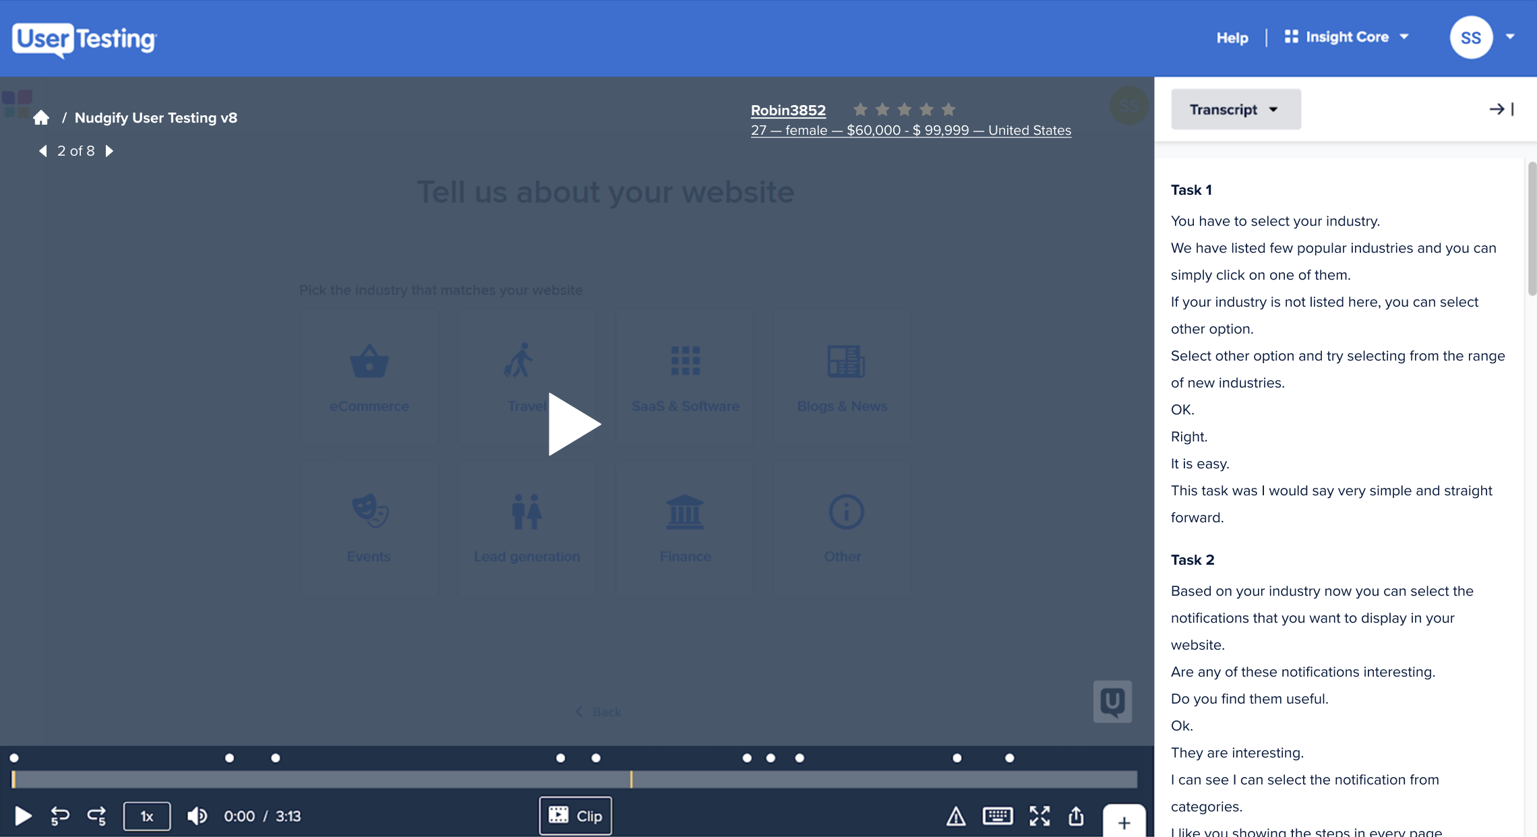Click the Task 1 heading in transcript

tap(1191, 190)
